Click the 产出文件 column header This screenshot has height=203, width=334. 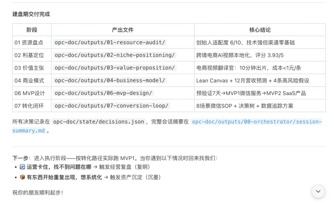point(123,30)
